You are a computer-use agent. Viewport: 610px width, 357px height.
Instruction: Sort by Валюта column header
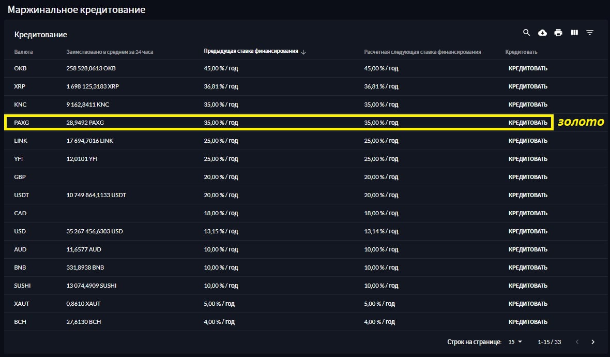point(24,52)
